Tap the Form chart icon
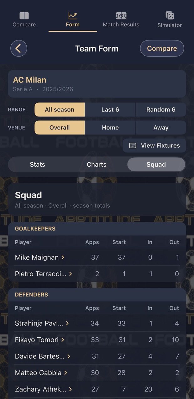The image size is (194, 399). 73,15
